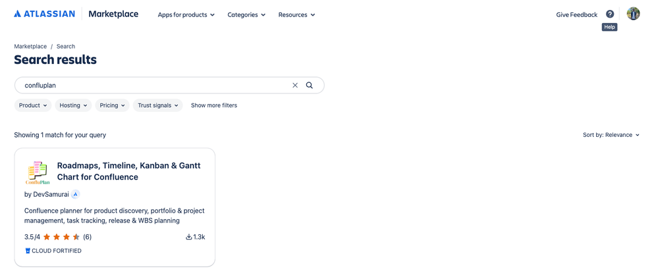The image size is (658, 279).
Task: Click the Confluence planner description text
Action: click(x=115, y=216)
